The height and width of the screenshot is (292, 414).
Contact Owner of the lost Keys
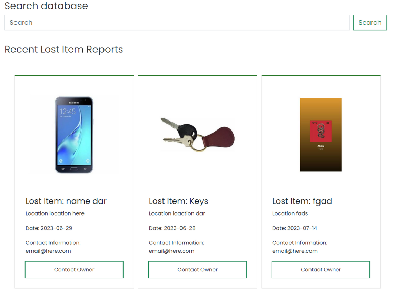click(x=197, y=270)
